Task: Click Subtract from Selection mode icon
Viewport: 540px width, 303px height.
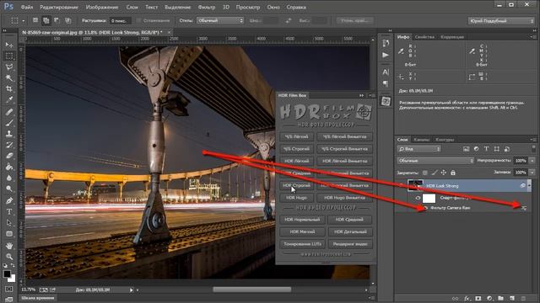Action: tap(57, 20)
